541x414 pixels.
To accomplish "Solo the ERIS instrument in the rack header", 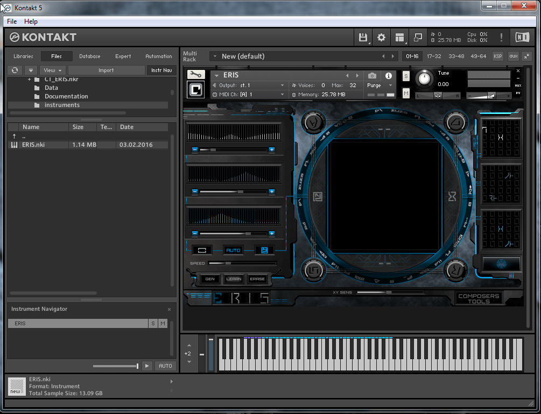I will 406,76.
